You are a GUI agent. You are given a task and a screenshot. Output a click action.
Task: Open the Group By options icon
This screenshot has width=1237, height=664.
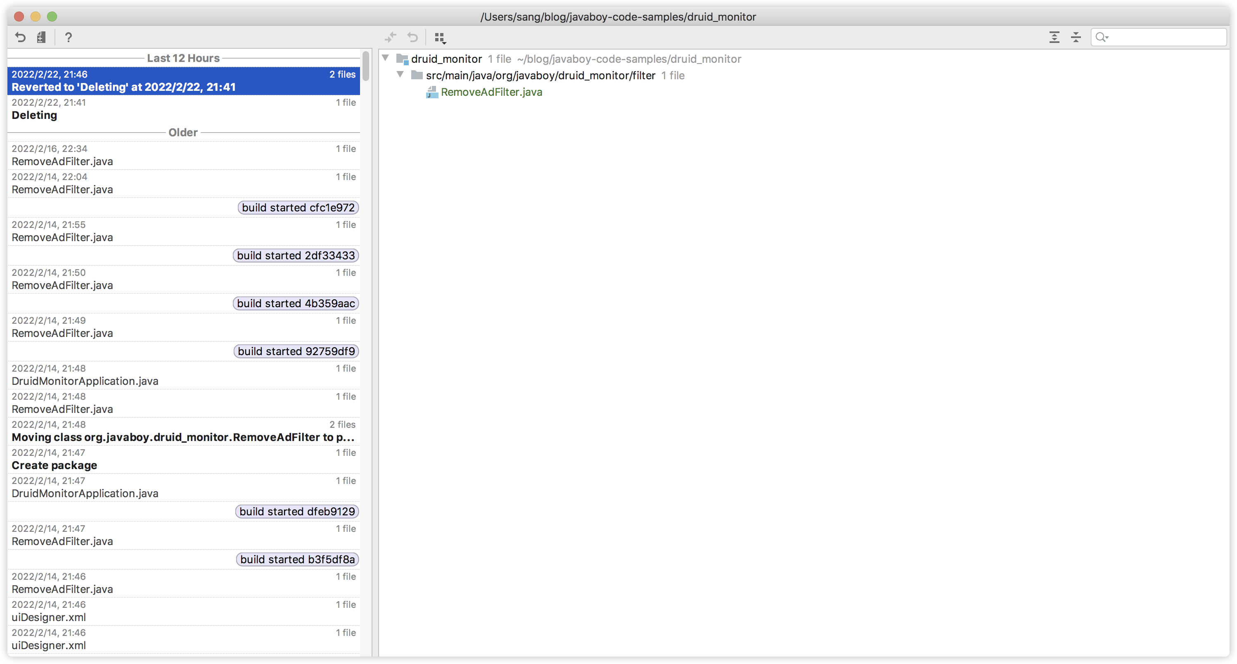(440, 38)
